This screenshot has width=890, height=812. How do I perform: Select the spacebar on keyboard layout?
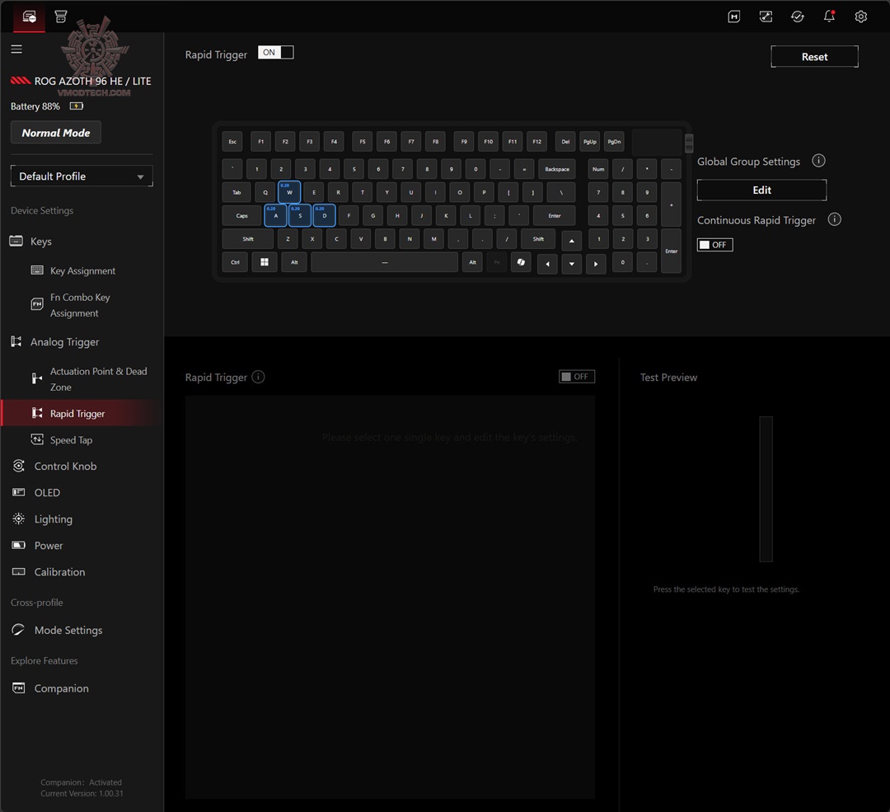[385, 262]
